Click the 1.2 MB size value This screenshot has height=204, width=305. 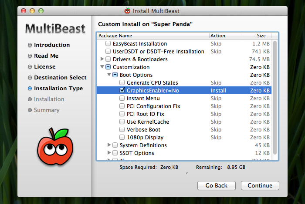click(x=261, y=43)
